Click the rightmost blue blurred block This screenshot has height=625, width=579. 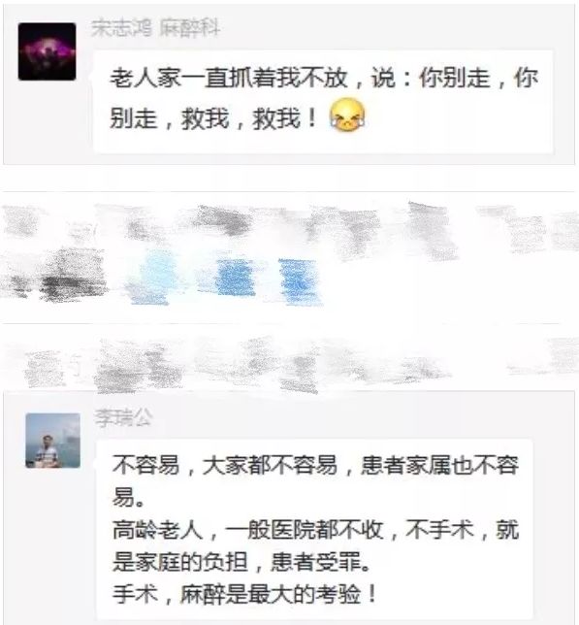tap(300, 281)
